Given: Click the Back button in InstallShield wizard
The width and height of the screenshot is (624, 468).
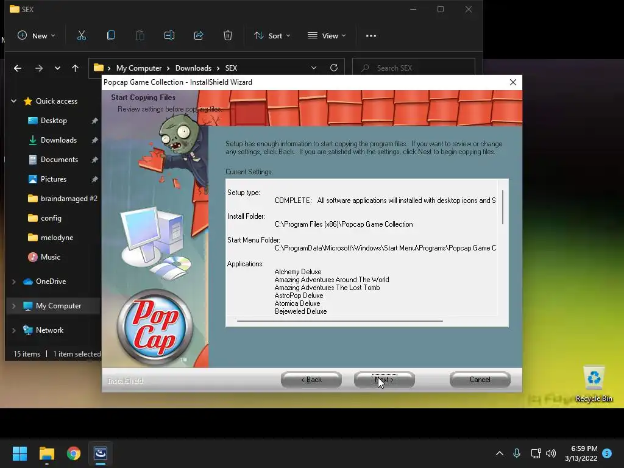Looking at the screenshot, I should tap(311, 380).
